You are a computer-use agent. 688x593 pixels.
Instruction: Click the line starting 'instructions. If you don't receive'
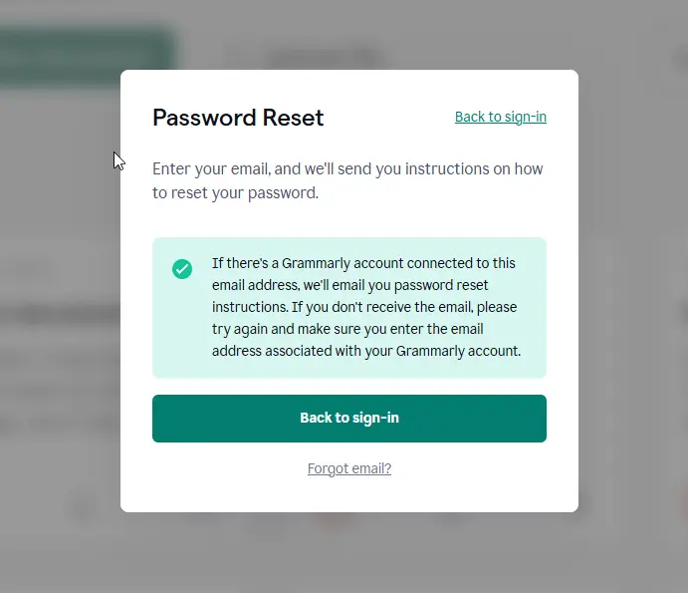point(364,307)
